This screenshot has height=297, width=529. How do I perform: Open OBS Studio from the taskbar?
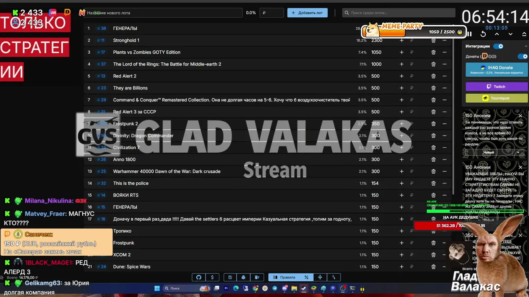coord(343,288)
